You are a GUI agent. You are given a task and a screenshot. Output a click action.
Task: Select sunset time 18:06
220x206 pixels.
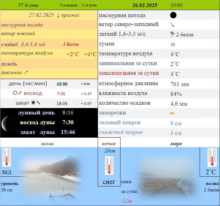pos(62,103)
